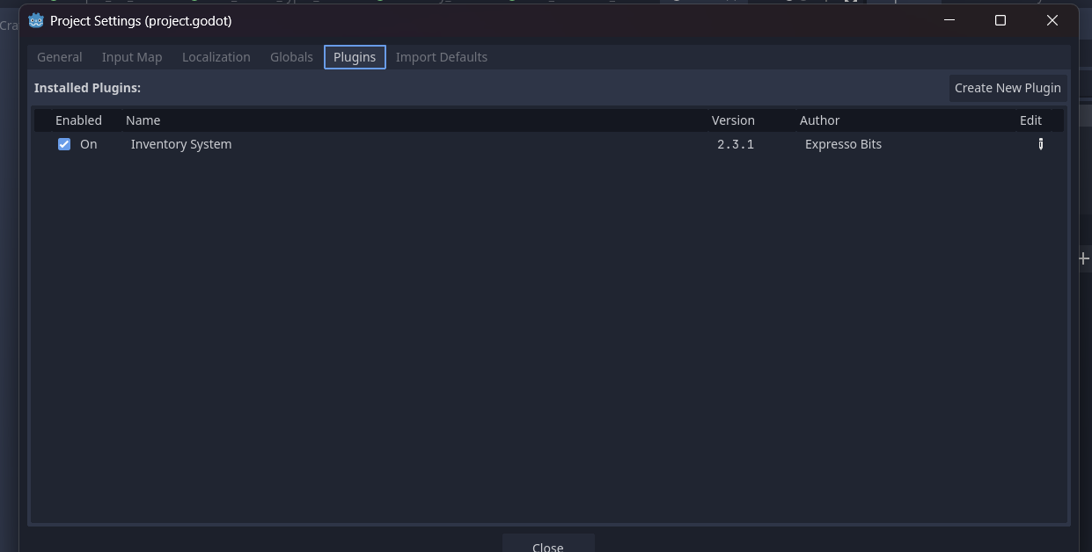The width and height of the screenshot is (1092, 552).
Task: Click the Close button at bottom
Action: point(548,545)
